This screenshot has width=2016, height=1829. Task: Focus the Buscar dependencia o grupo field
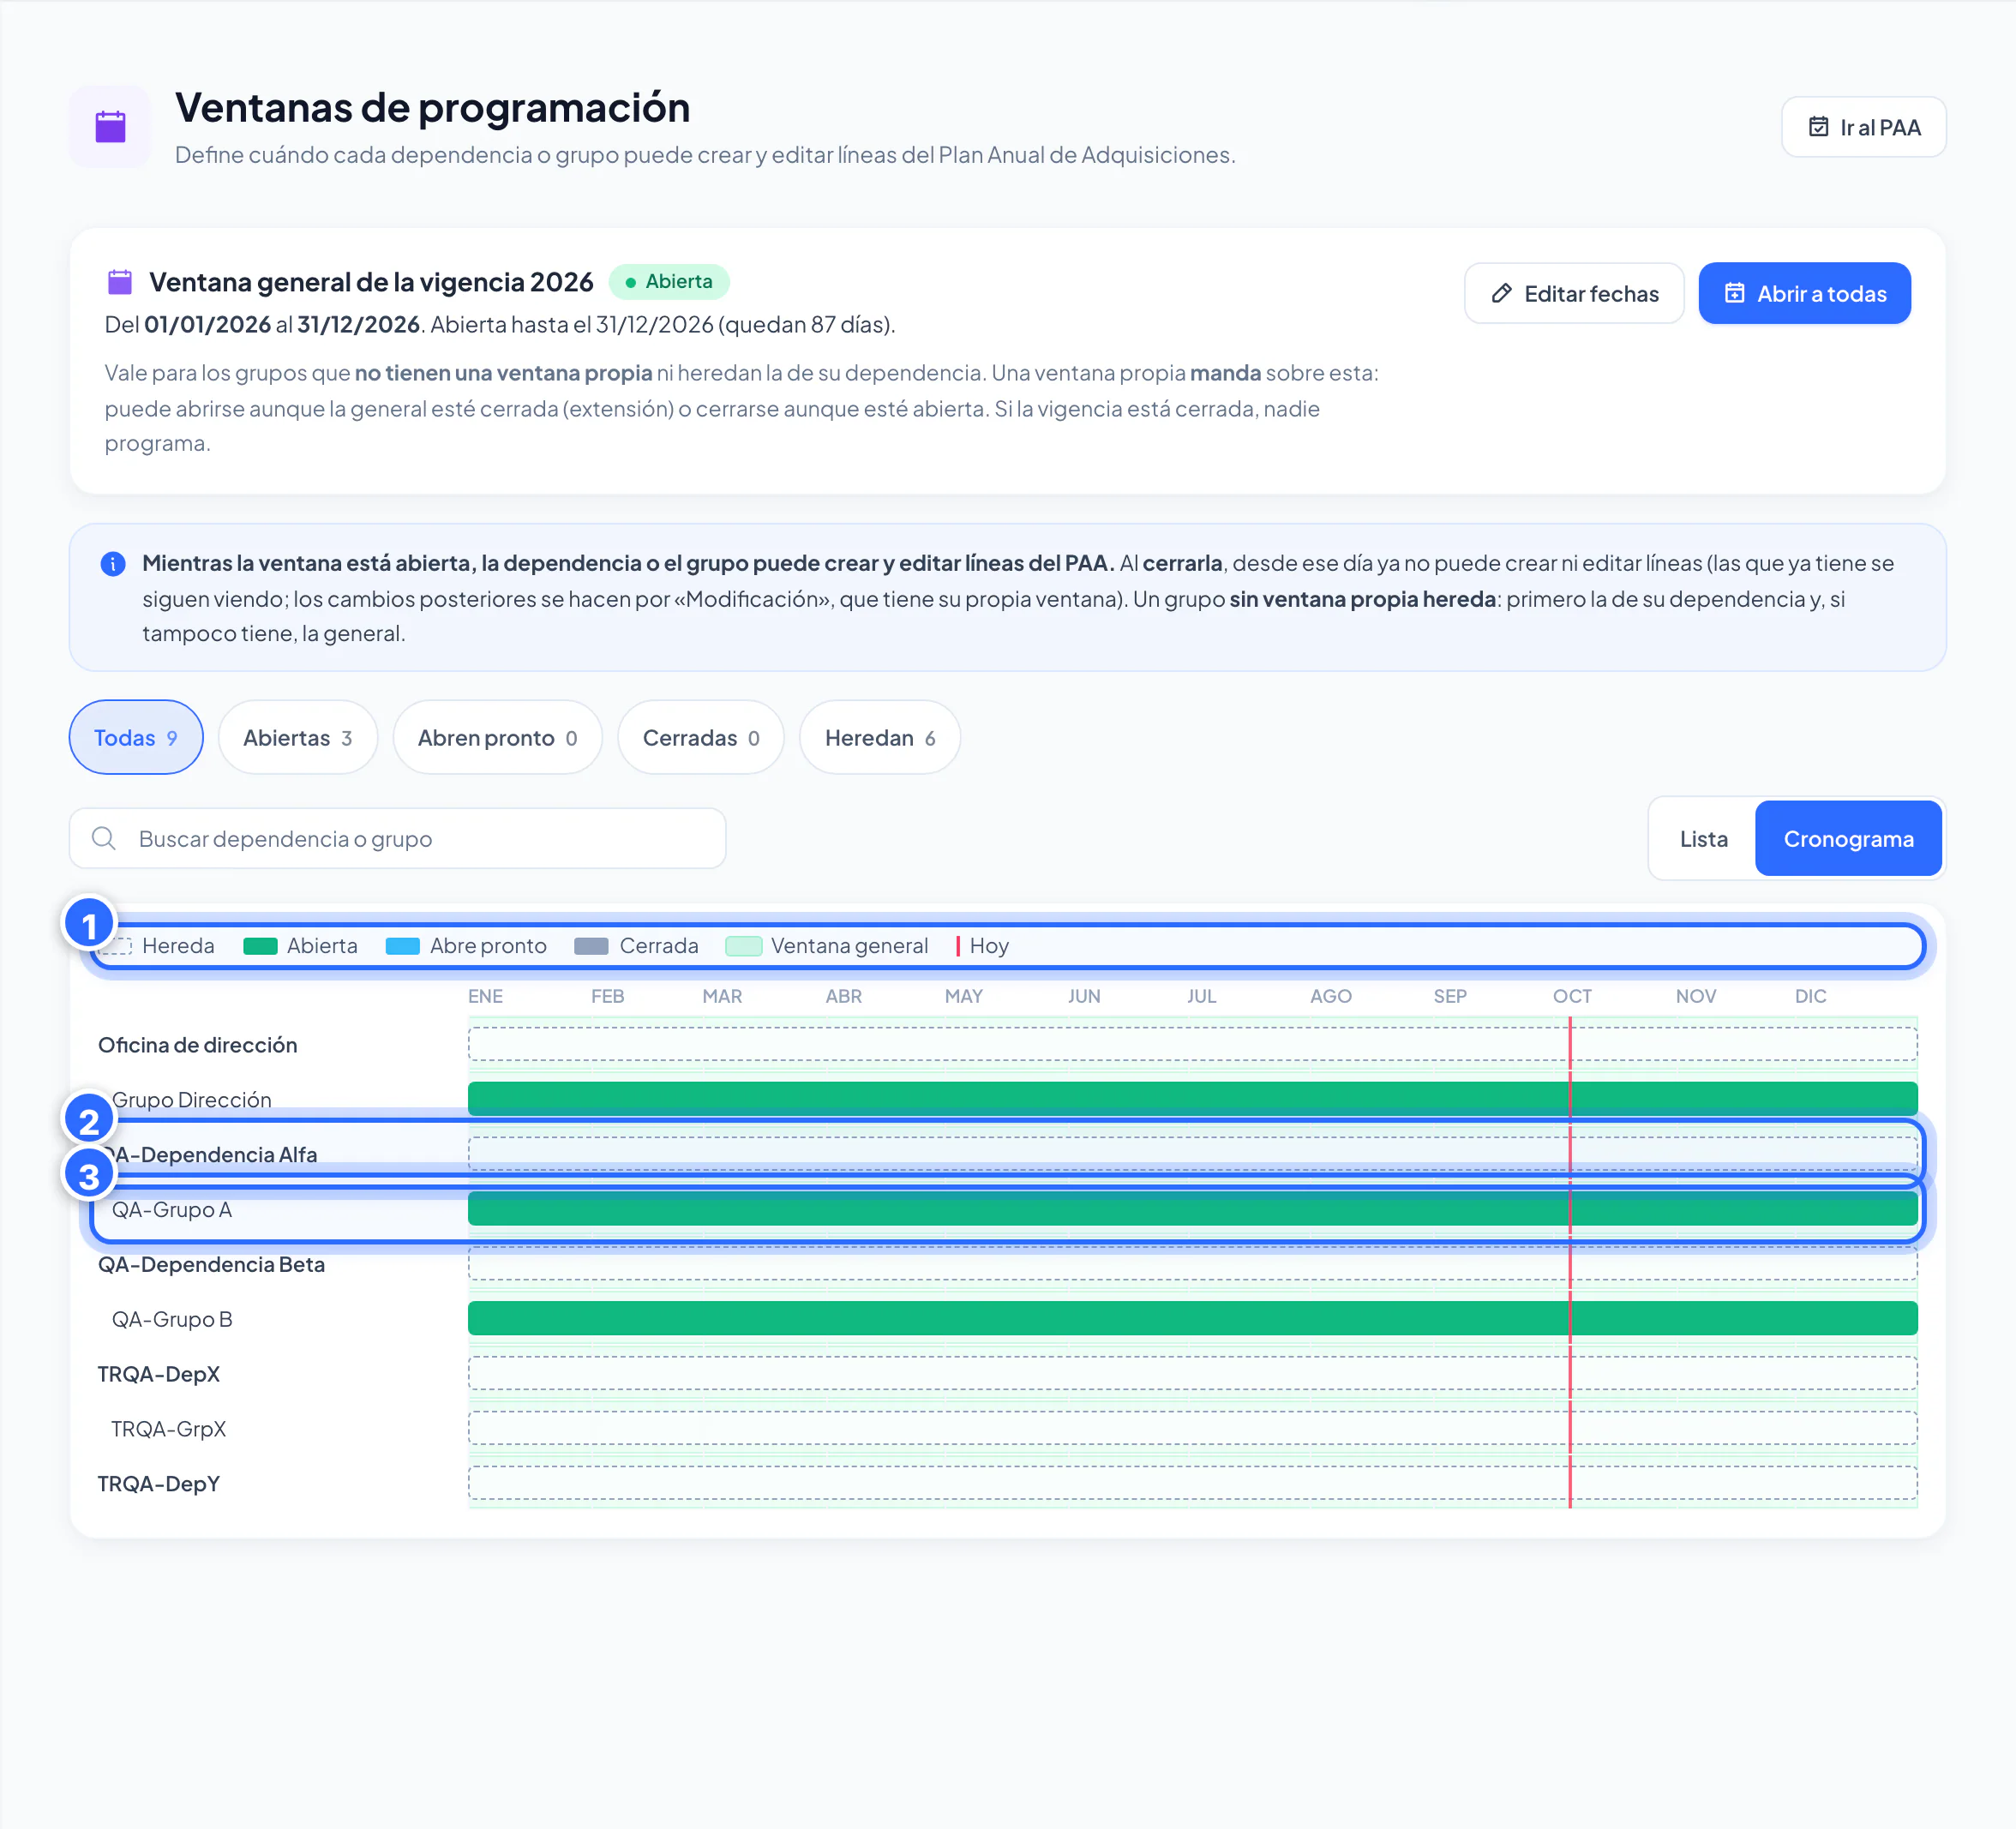(x=397, y=839)
